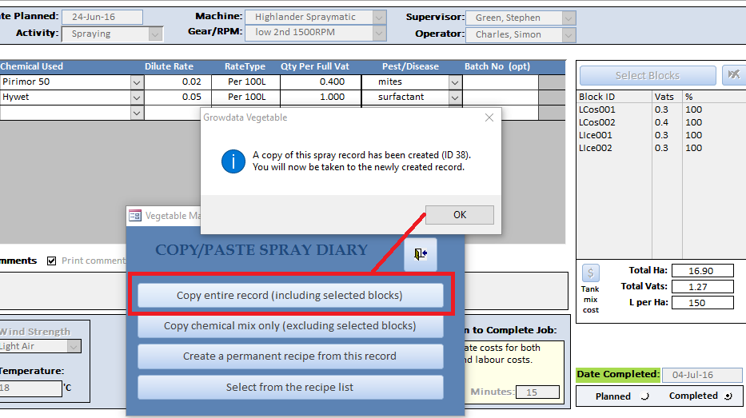The height and width of the screenshot is (418, 746).
Task: Click the clear blocks icon beside Select Blocks
Action: [x=732, y=75]
